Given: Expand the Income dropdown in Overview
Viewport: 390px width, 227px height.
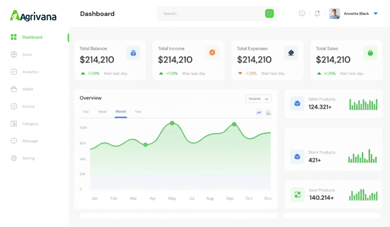Looking at the screenshot, I should (258, 99).
